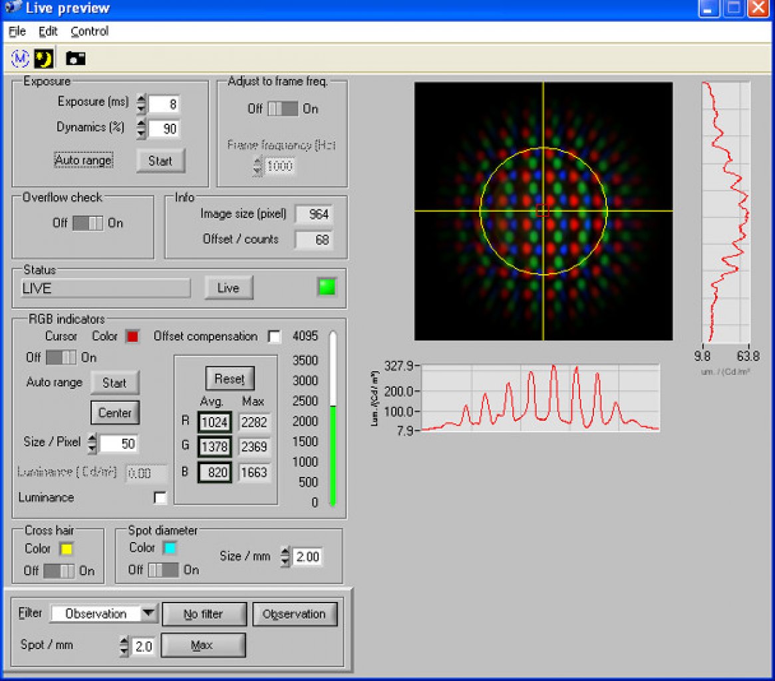Toggle the Cross hair Off/On switch
This screenshot has height=681, width=775.
tap(59, 571)
